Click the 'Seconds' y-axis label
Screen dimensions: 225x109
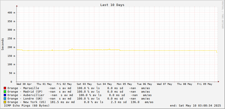click(3, 44)
